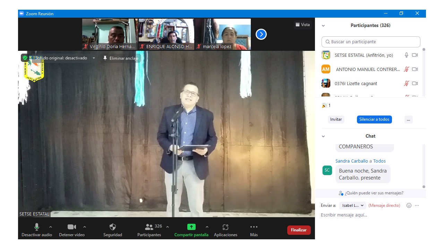Viewport: 444px width, 249px height.
Task: Select the marcela lopez video thumbnail
Action: [x=223, y=34]
